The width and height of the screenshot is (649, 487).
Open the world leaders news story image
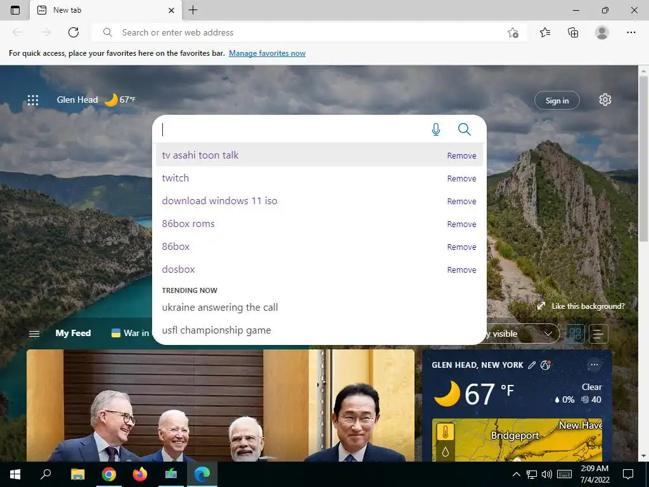pos(220,405)
